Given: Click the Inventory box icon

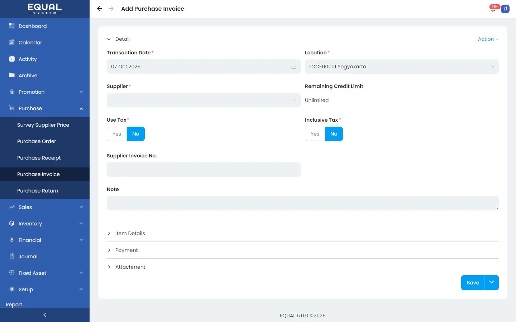Looking at the screenshot, I should (x=12, y=223).
